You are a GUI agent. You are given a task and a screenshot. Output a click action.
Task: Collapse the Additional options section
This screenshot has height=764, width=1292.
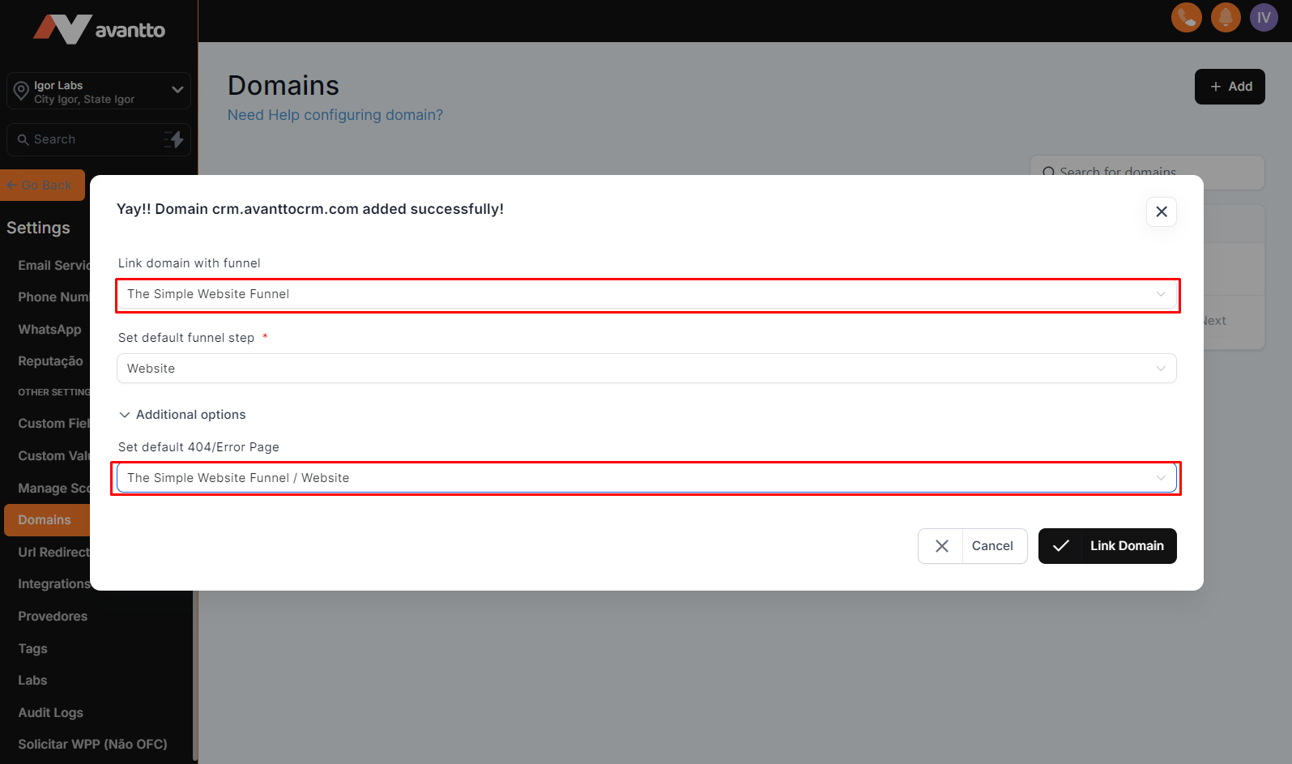(182, 415)
